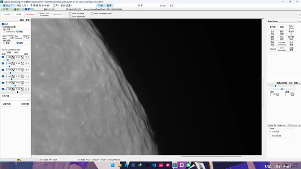Open WeChat from taskbar
The image size is (301, 169).
[x=189, y=165]
